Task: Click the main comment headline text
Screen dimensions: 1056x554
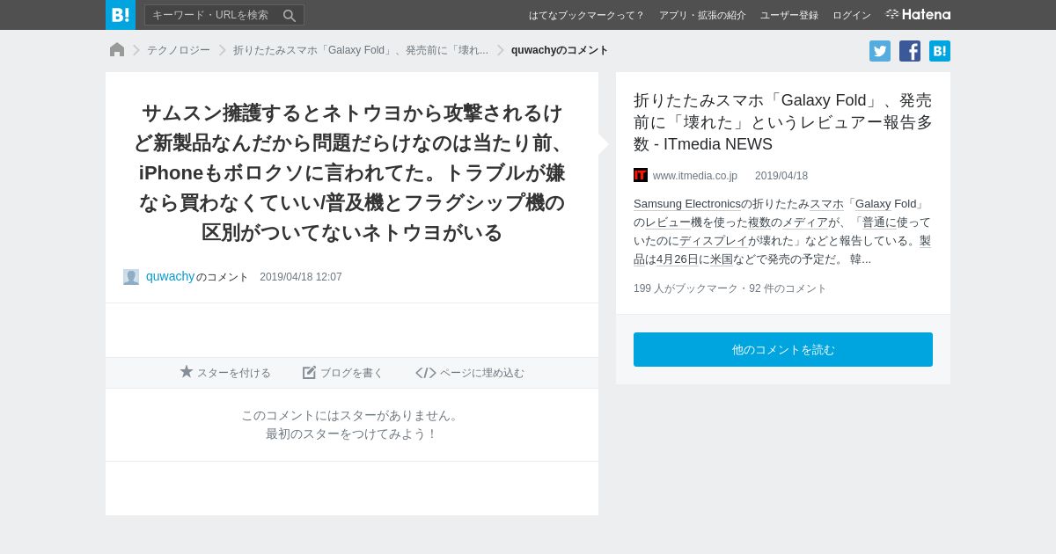Action: point(352,172)
